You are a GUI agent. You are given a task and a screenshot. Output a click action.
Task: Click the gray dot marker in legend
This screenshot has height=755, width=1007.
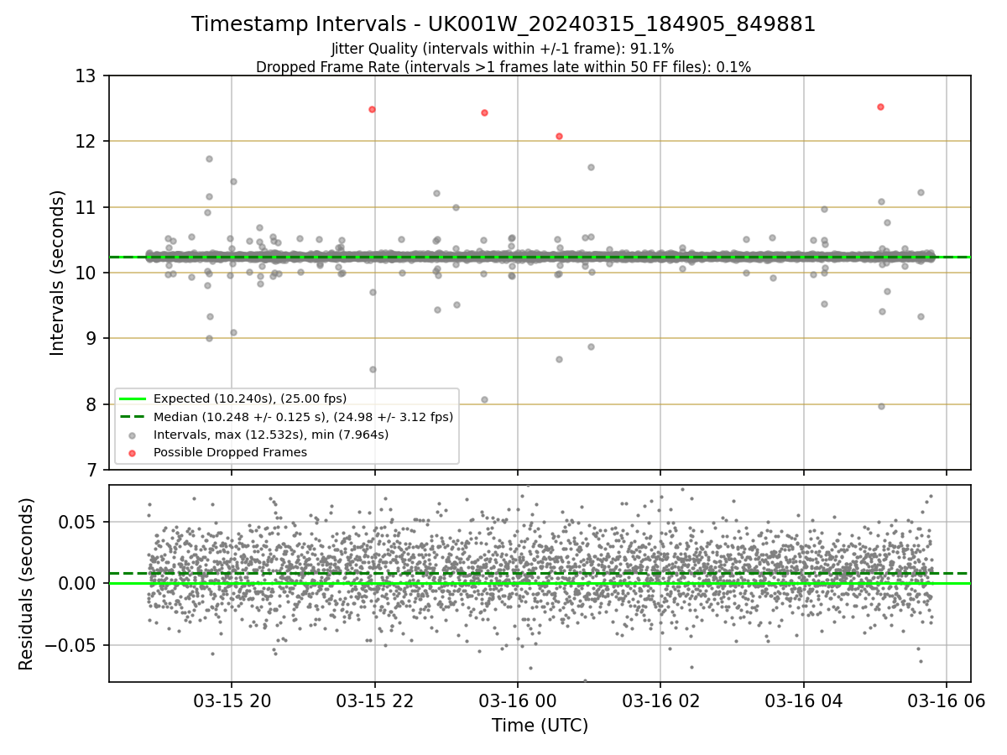click(x=133, y=435)
